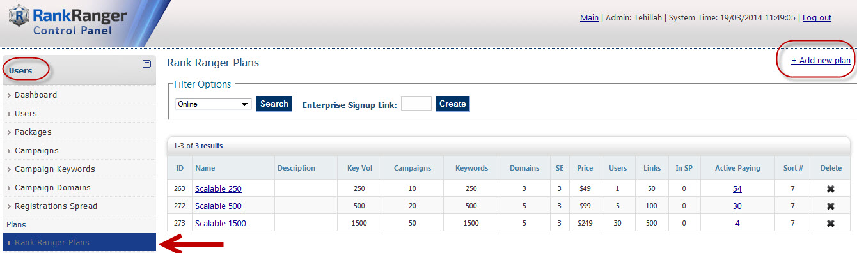Open the Online status dropdown
857x253 pixels.
point(214,104)
